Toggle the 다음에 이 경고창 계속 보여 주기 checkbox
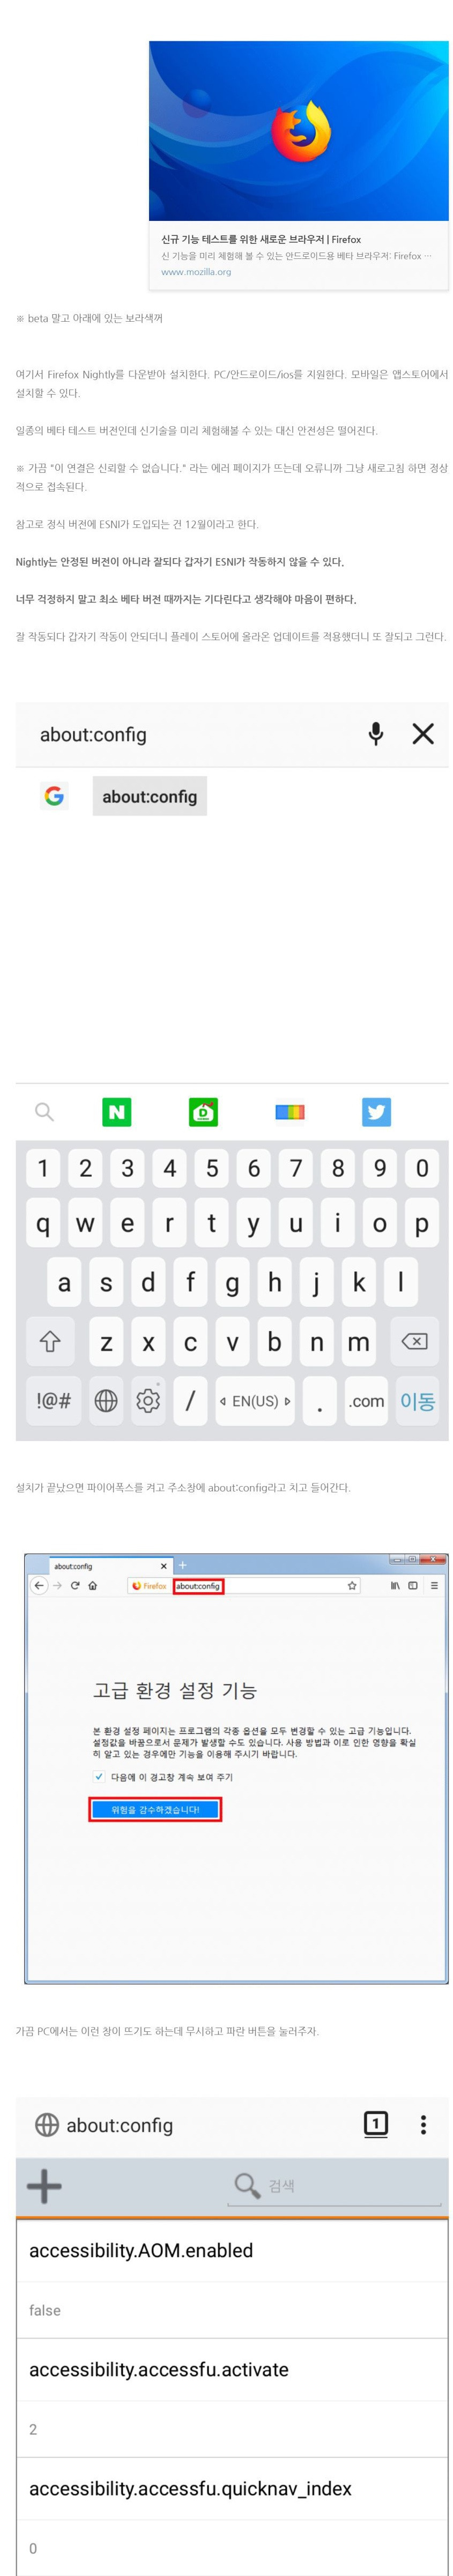This screenshot has height=2576, width=453. point(98,1776)
